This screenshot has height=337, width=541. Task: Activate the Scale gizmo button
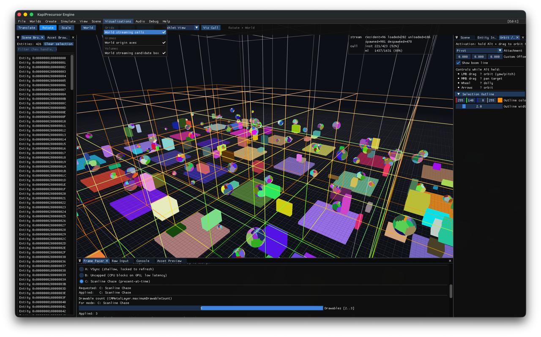[x=66, y=28]
